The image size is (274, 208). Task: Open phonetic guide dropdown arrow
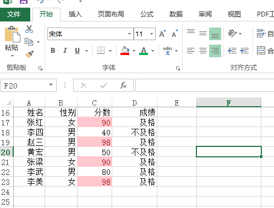click(x=176, y=51)
